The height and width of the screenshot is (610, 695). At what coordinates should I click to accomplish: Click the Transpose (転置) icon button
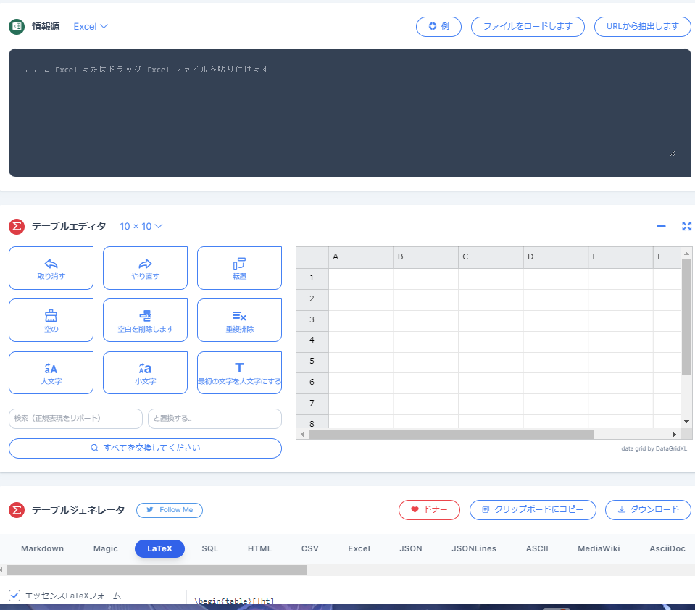tap(239, 268)
